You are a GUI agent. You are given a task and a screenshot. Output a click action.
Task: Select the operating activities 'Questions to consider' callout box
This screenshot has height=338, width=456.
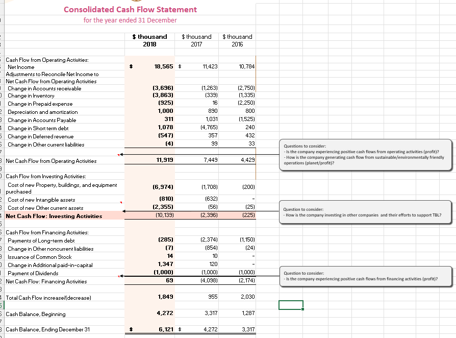pyautogui.click(x=365, y=155)
